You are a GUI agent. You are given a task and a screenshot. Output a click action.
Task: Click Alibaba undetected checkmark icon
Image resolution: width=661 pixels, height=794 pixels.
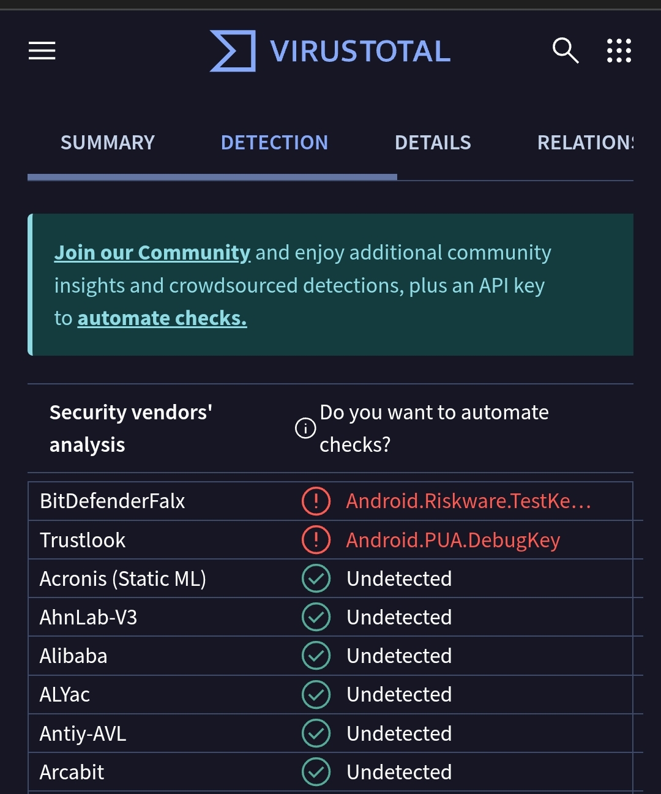coord(316,656)
